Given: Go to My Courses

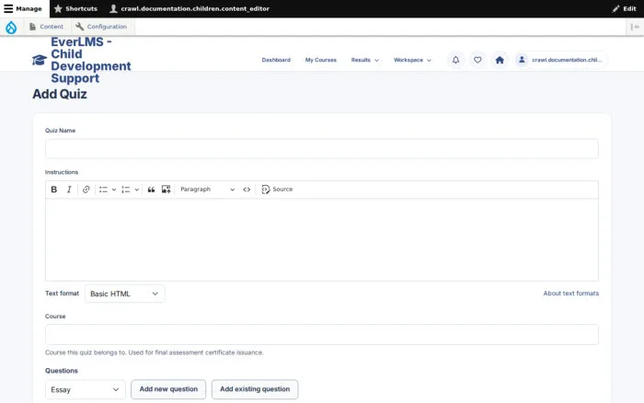Looking at the screenshot, I should [x=321, y=60].
